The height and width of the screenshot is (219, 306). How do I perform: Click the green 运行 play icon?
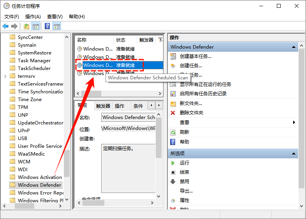(x=173, y=163)
